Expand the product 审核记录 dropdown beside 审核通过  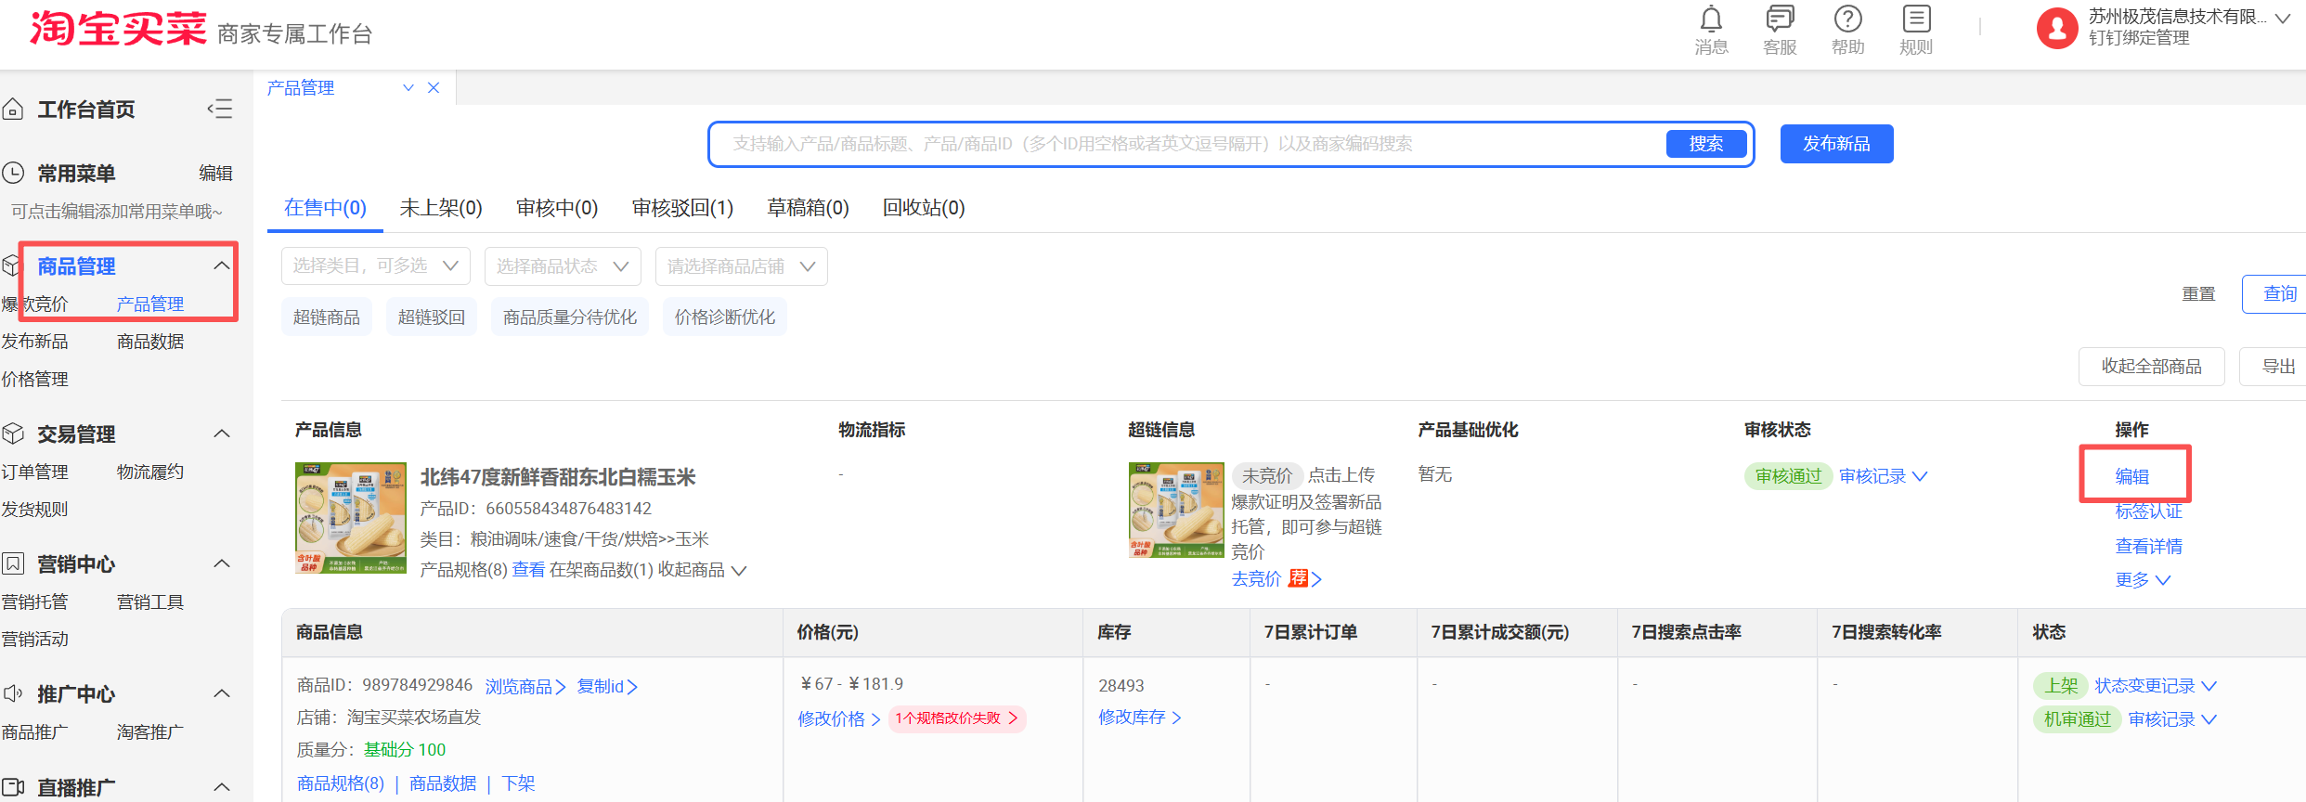pyautogui.click(x=1883, y=476)
